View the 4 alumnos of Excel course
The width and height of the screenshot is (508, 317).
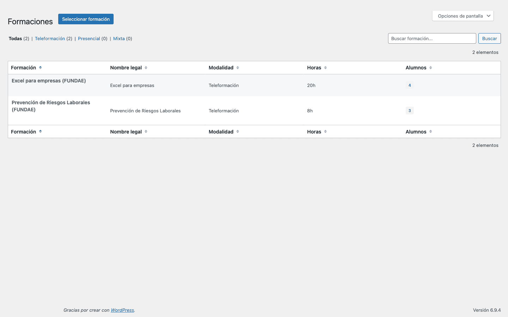(x=410, y=85)
